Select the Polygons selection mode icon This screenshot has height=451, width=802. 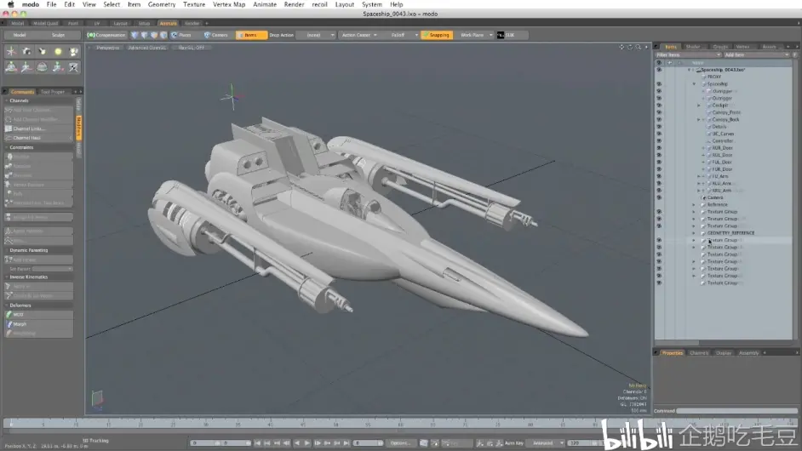click(154, 35)
